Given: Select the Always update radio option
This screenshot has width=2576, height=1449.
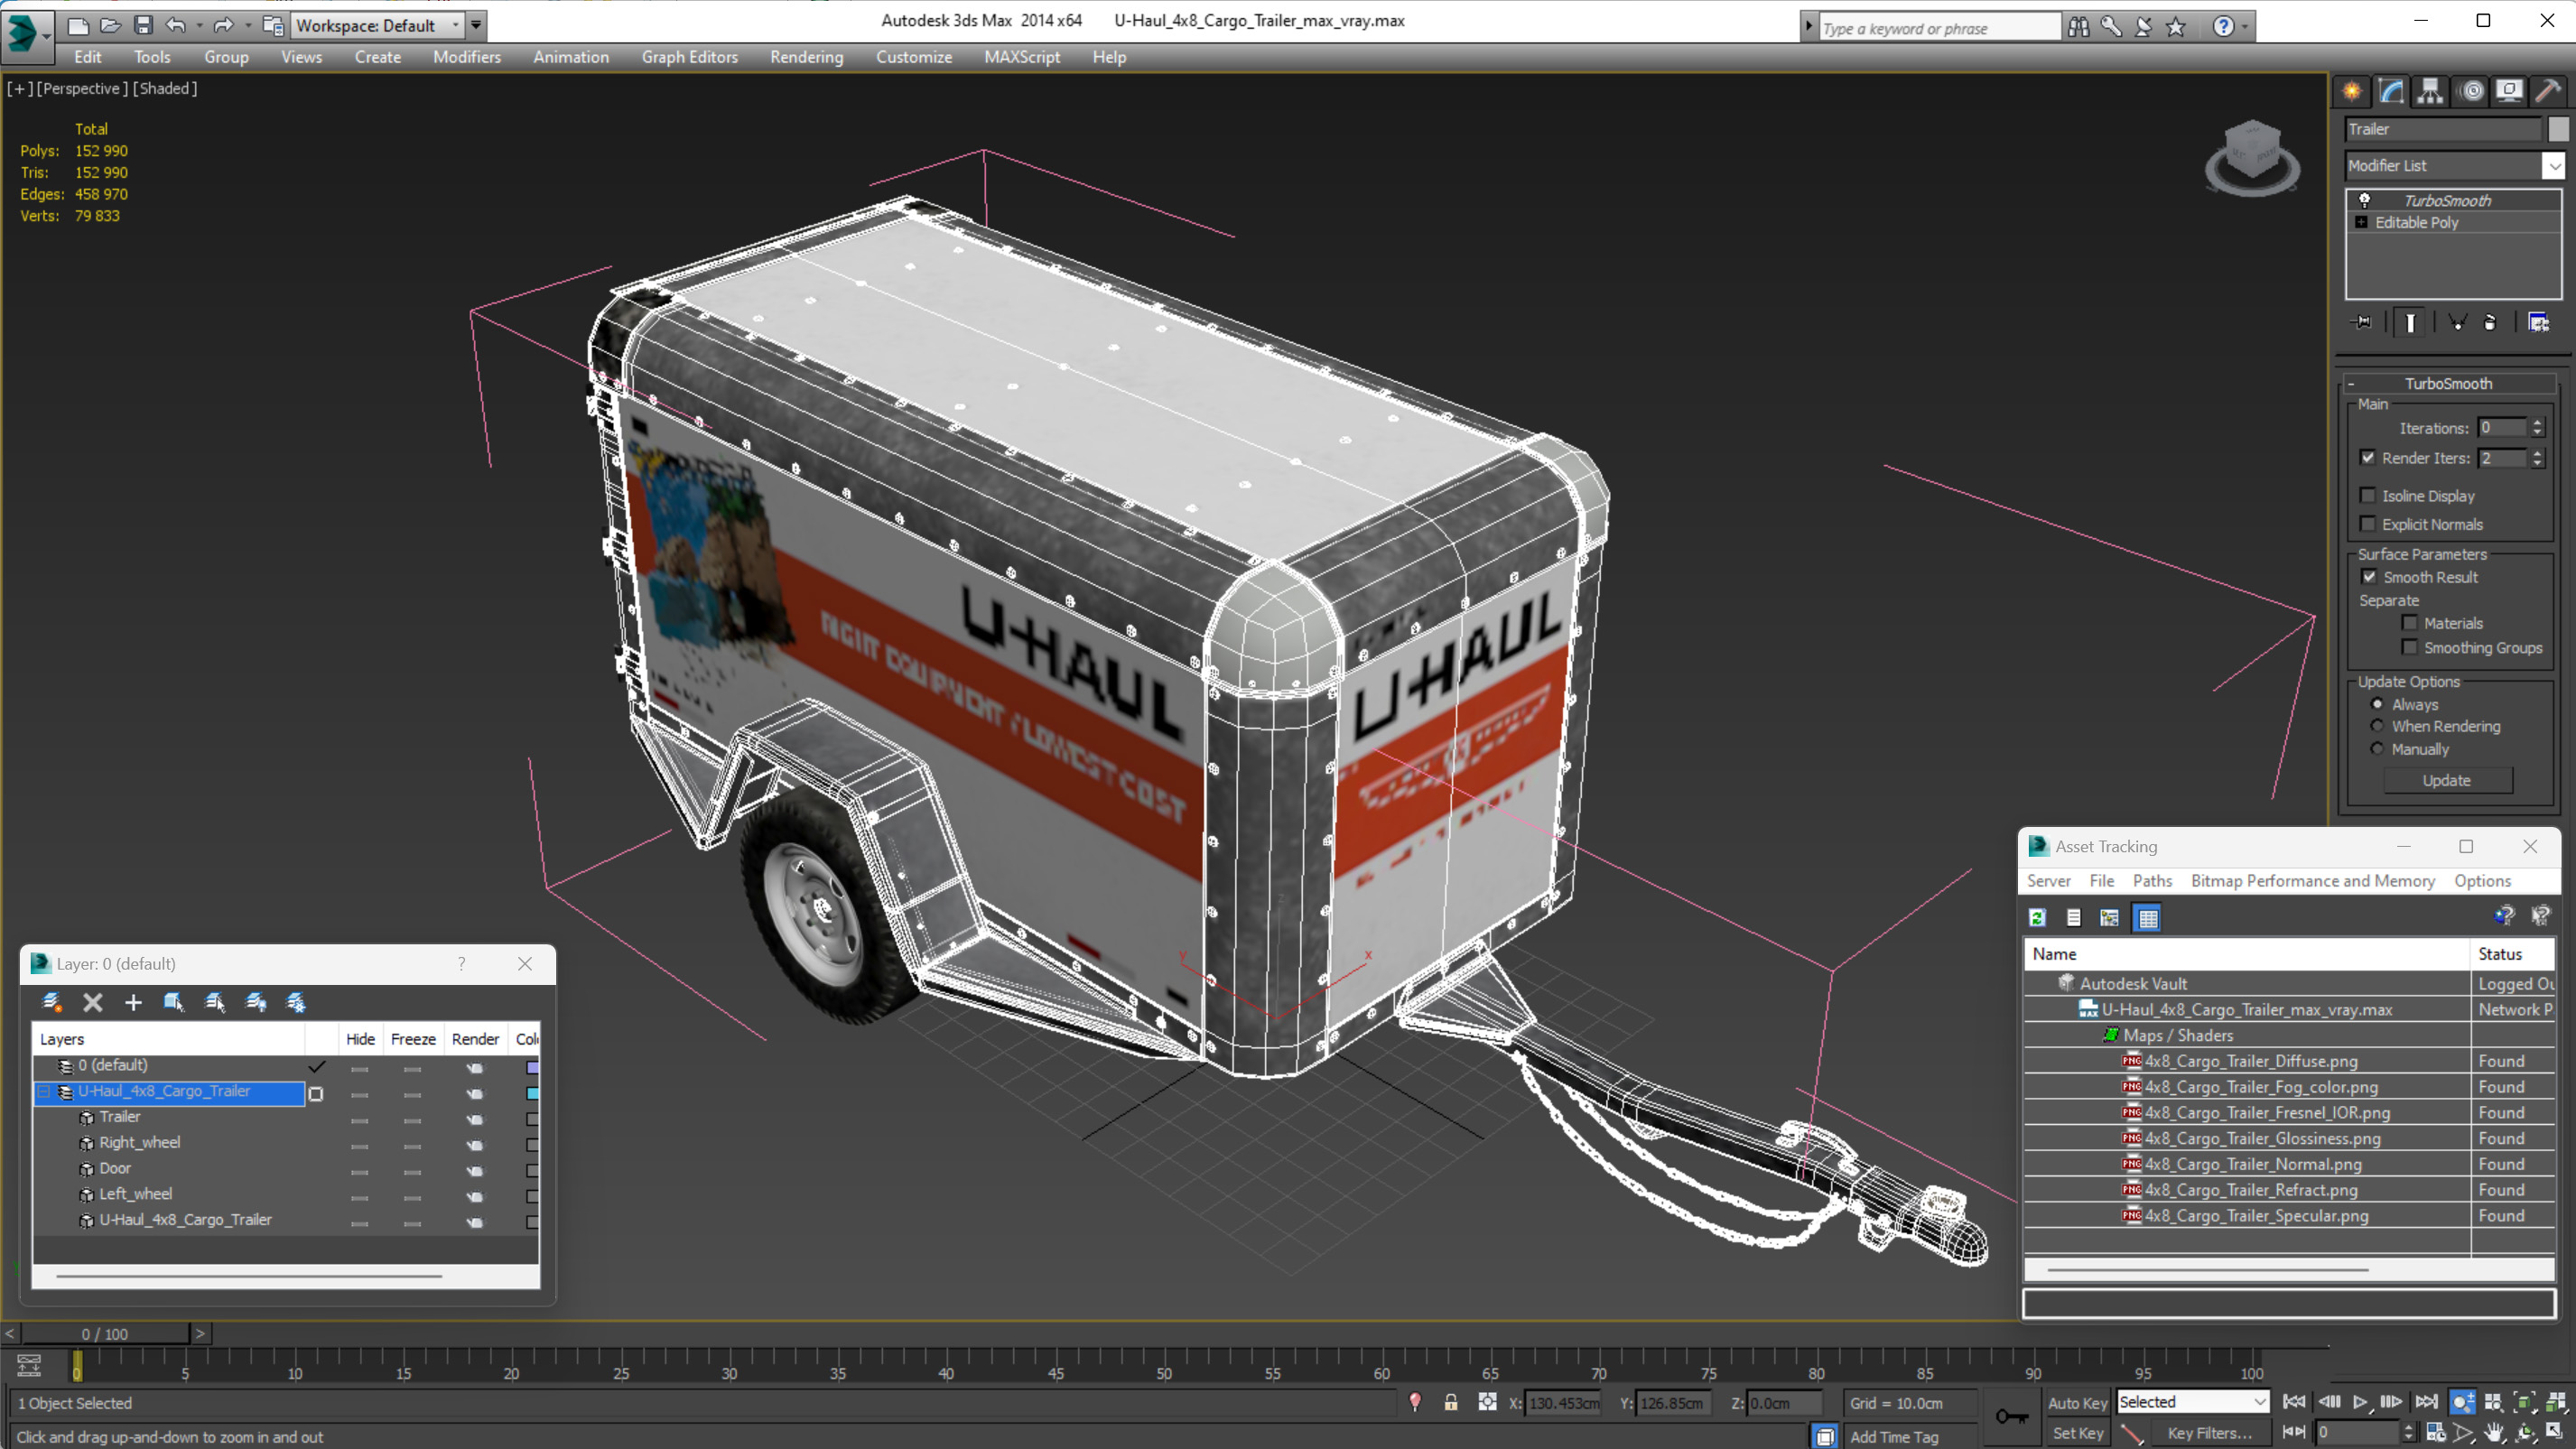Looking at the screenshot, I should [2377, 704].
